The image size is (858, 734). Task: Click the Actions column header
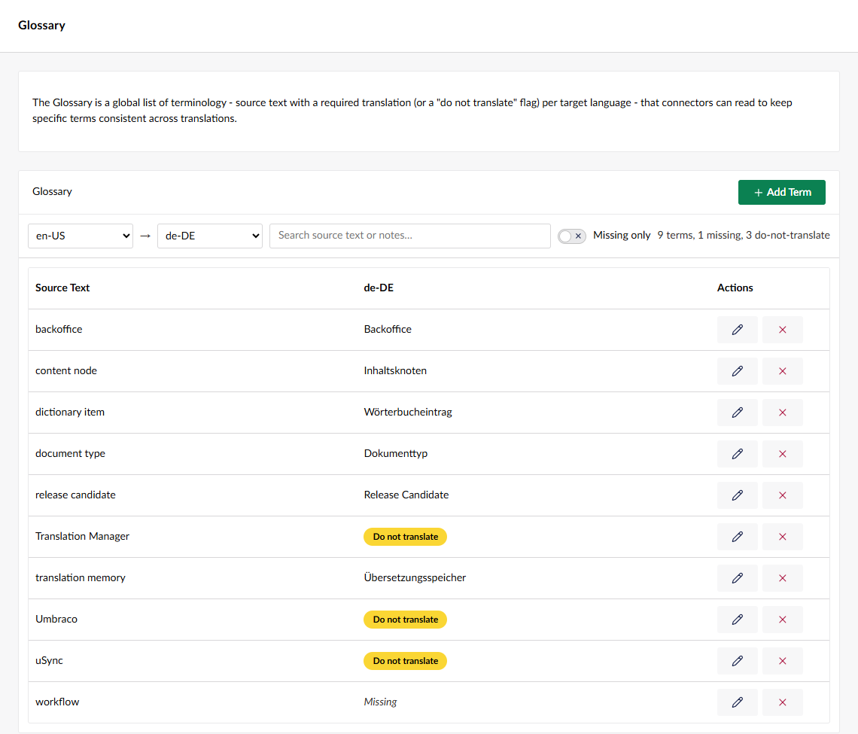coord(735,288)
